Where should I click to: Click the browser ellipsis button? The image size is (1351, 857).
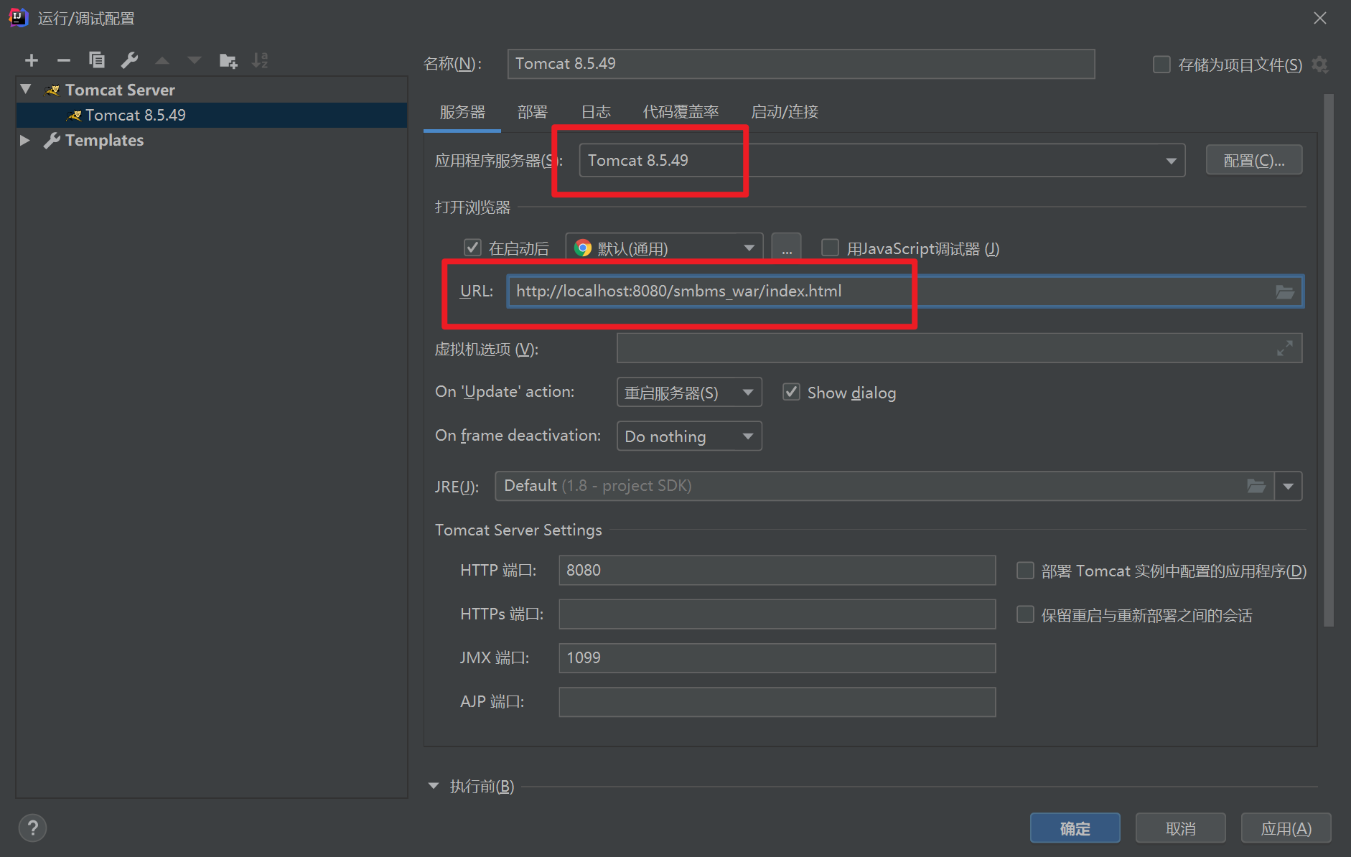pos(786,248)
